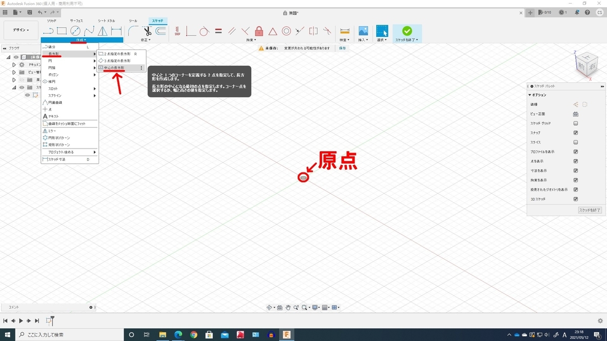The width and height of the screenshot is (607, 341).
Task: Open Fusion 360 from the Windows taskbar
Action: (287, 334)
